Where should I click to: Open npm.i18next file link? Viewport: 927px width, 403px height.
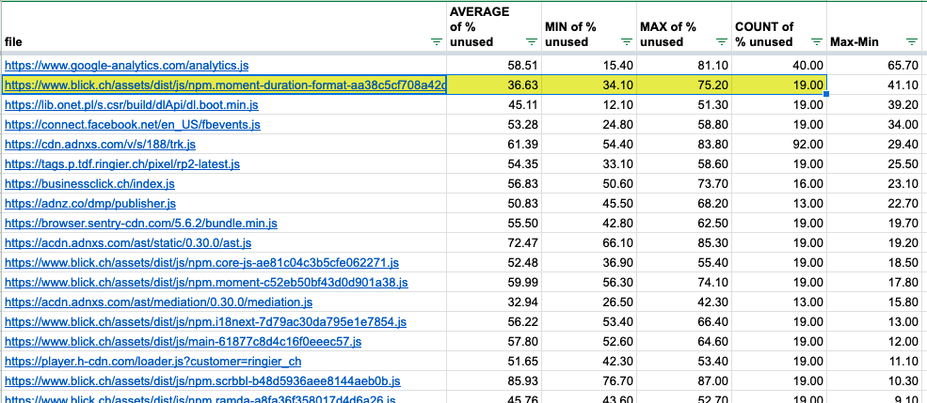(x=206, y=322)
